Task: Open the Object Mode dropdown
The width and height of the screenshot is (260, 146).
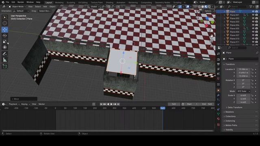Action: click(17, 6)
